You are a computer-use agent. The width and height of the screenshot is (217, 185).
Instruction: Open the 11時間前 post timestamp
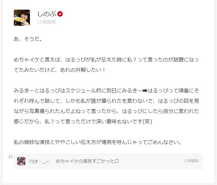click(46, 22)
